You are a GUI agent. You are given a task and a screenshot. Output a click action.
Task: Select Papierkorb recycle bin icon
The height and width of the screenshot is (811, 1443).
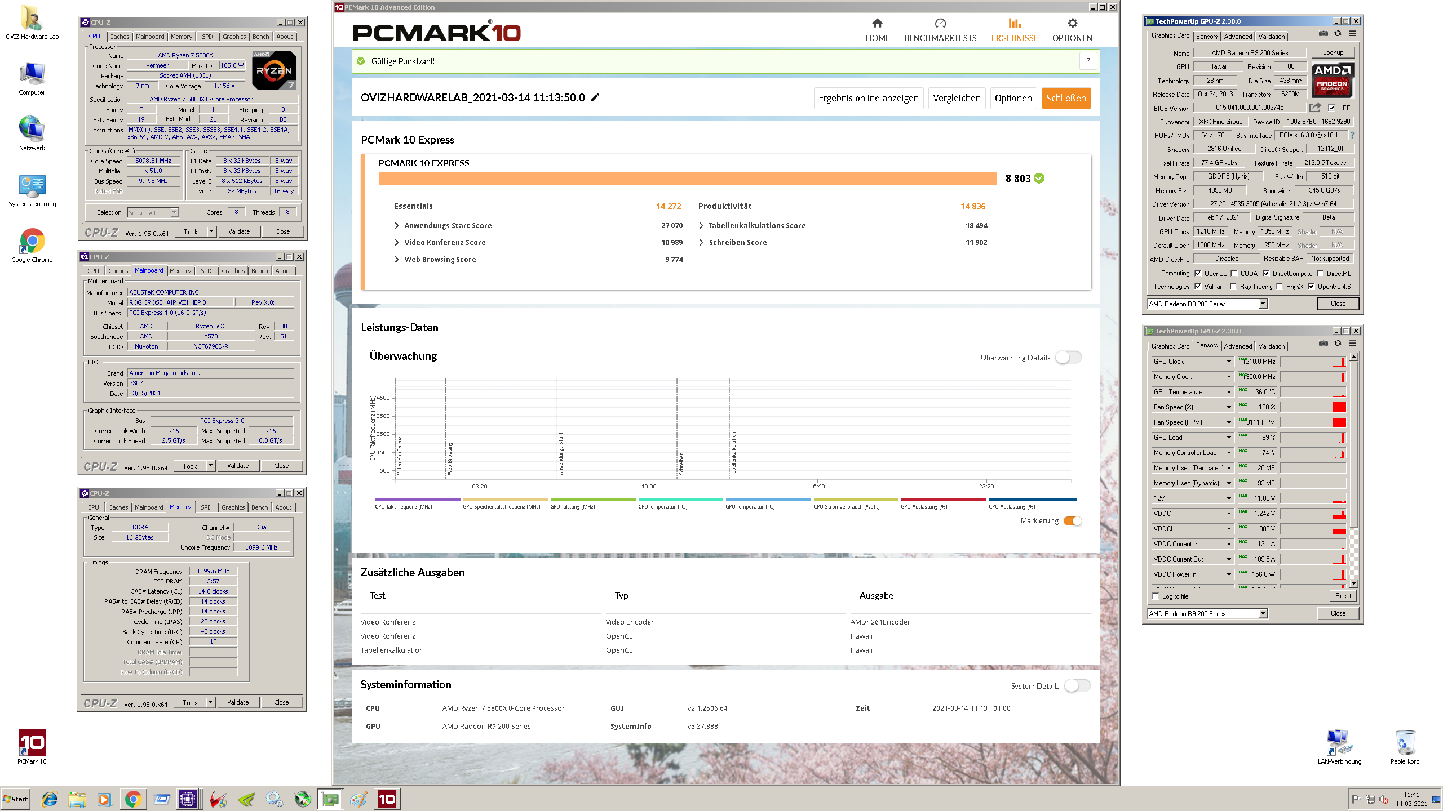pos(1405,747)
